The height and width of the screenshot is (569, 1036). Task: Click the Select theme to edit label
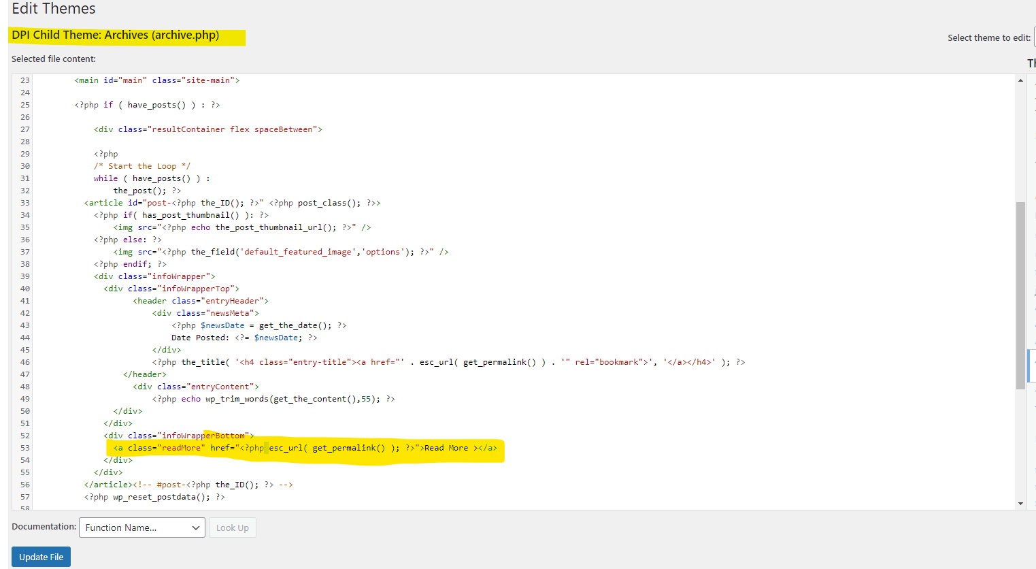(988, 38)
